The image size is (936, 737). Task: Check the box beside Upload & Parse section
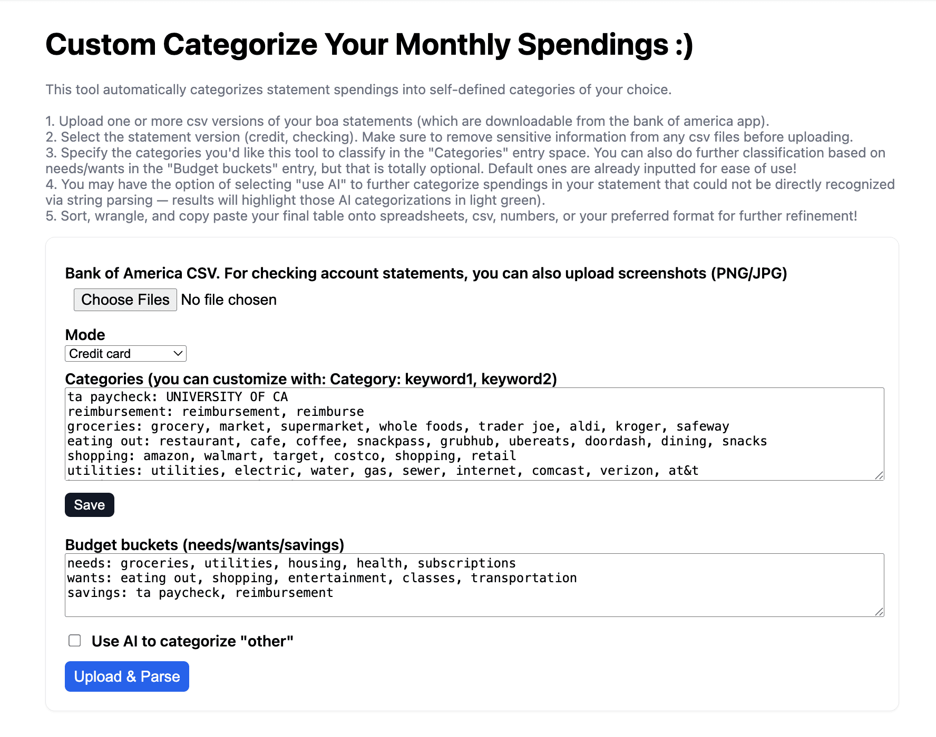(x=74, y=640)
